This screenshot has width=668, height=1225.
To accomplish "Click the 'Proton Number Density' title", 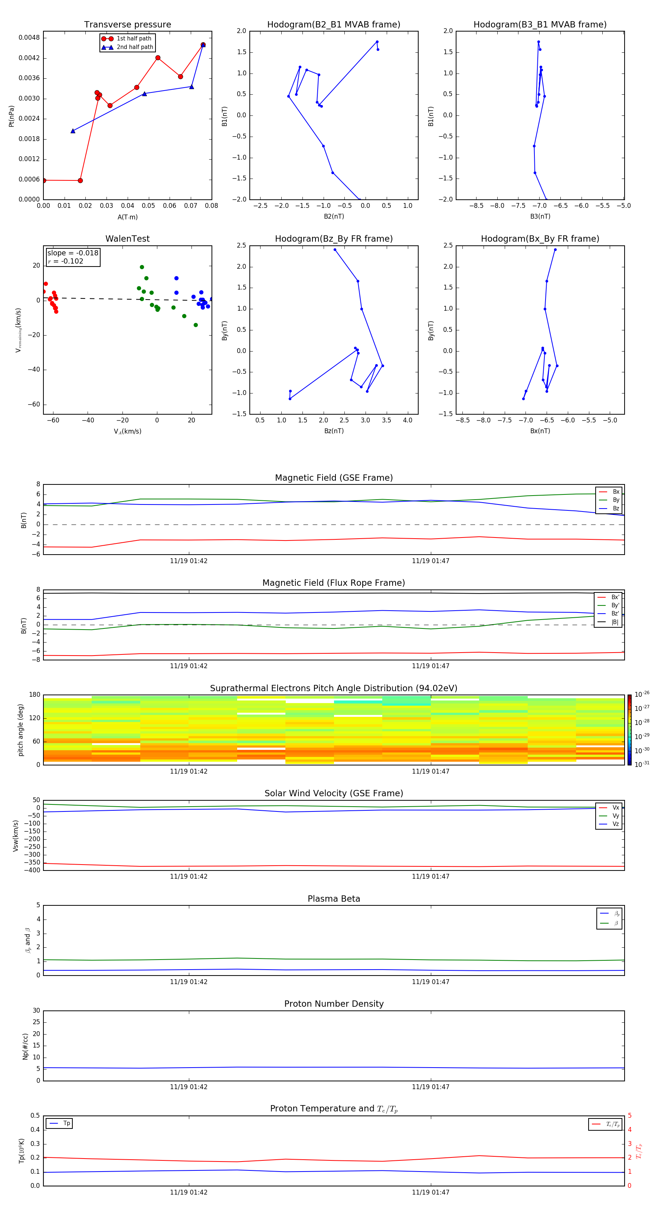I will click(x=334, y=1004).
